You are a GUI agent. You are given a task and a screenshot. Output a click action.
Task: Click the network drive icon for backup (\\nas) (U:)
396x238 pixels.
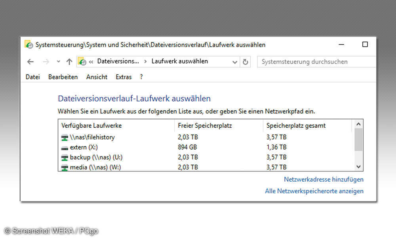point(64,157)
